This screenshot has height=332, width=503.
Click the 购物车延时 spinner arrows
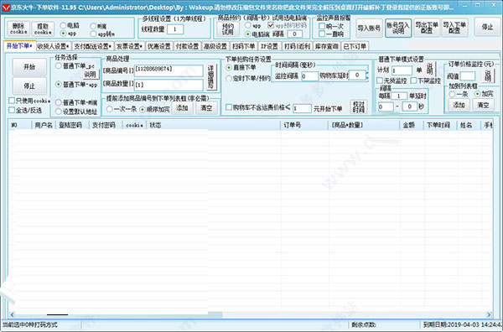(x=367, y=75)
